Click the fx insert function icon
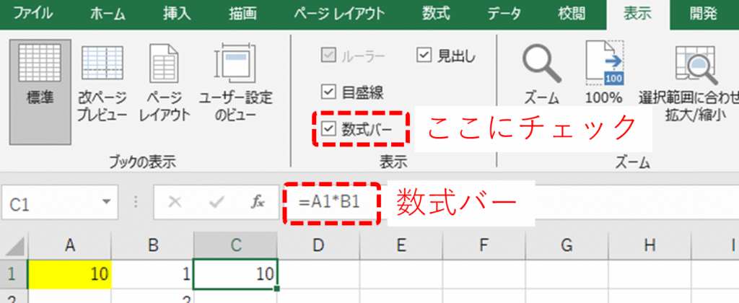This screenshot has height=303, width=739. [x=258, y=203]
